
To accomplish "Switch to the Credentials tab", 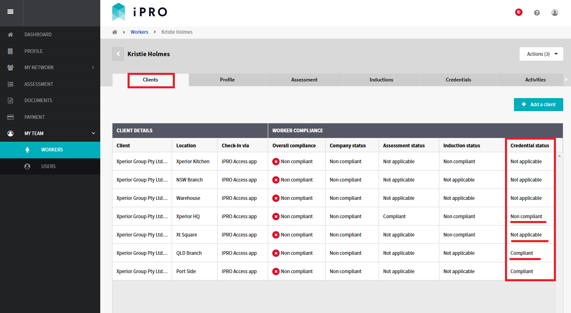I will coord(459,80).
